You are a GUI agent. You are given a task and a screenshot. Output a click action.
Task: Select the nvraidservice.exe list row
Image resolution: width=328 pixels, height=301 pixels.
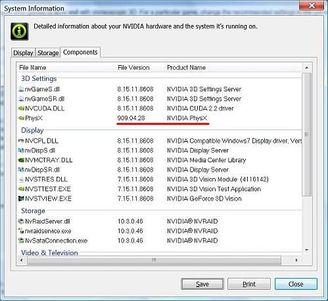160,231
